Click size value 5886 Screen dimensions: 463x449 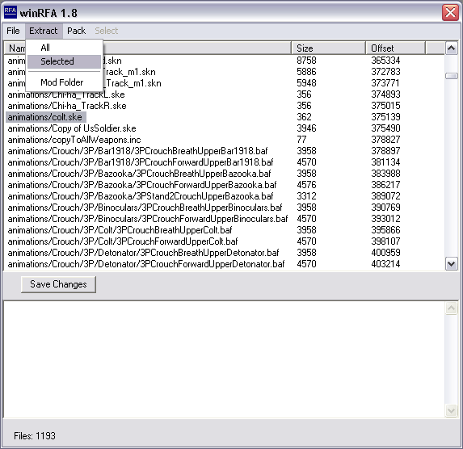pos(306,72)
